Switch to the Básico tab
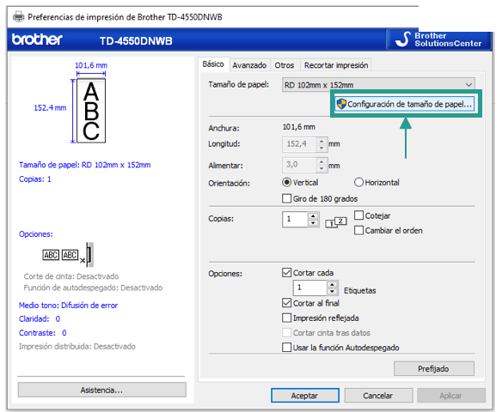Image resolution: width=502 pixels, height=412 pixels. pyautogui.click(x=213, y=64)
